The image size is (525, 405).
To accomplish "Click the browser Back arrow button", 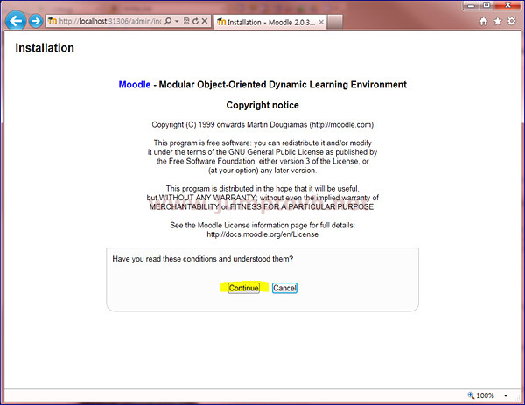I will 16,21.
